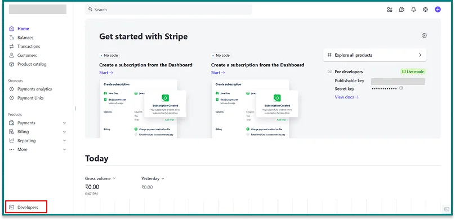Click into the Search field

168,10
